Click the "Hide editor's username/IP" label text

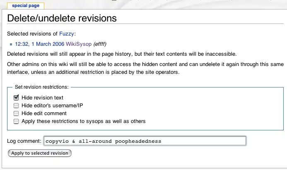[52, 106]
